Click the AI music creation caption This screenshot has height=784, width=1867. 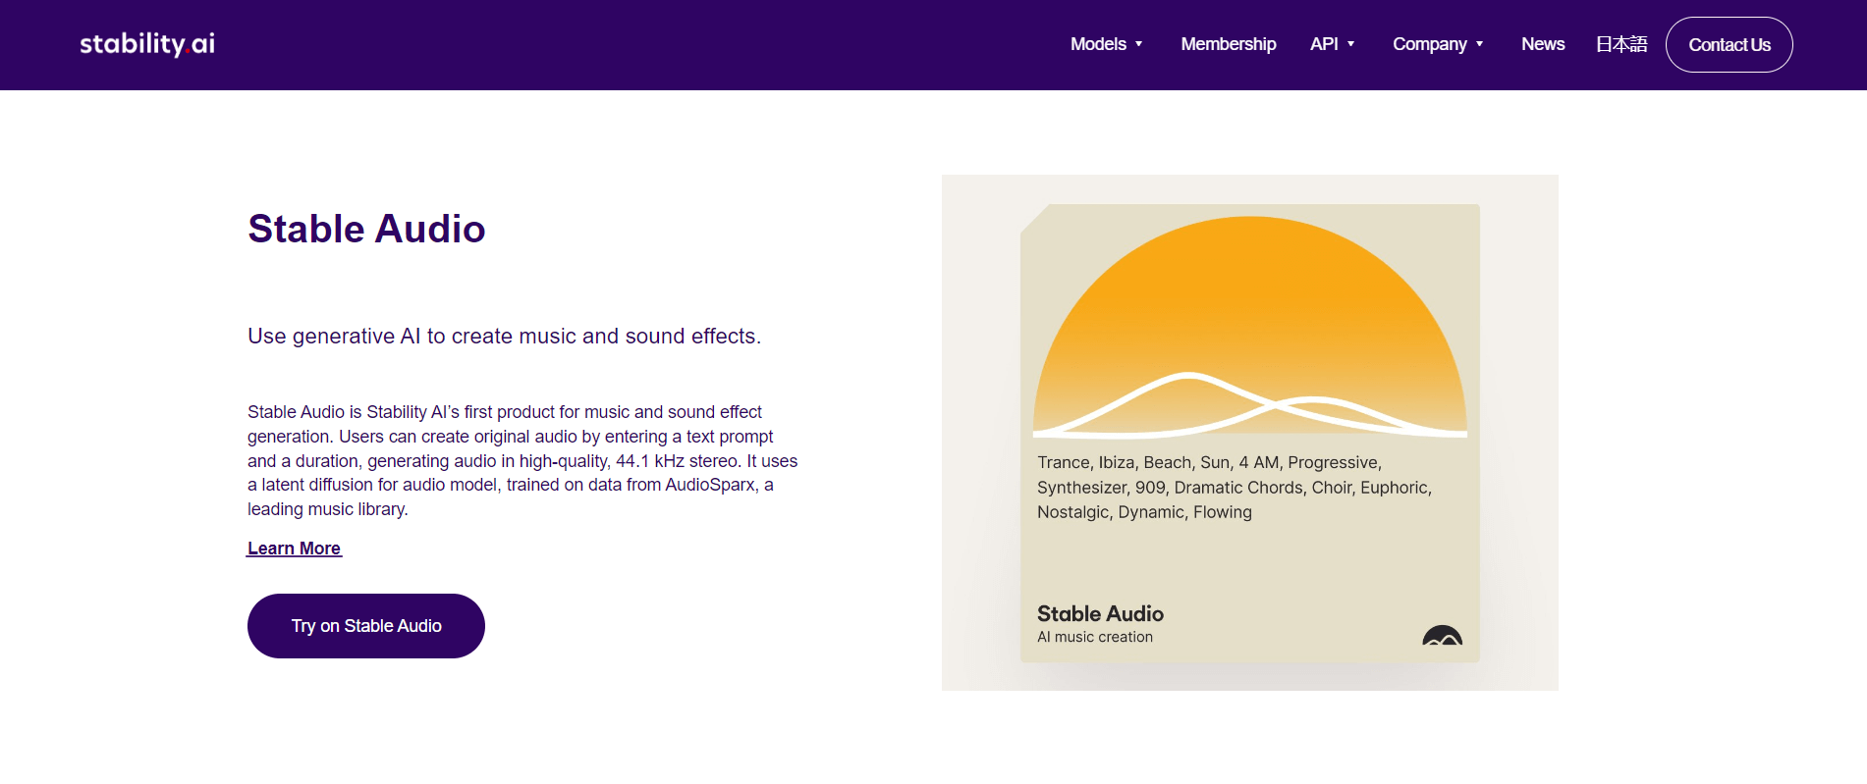1094,637
